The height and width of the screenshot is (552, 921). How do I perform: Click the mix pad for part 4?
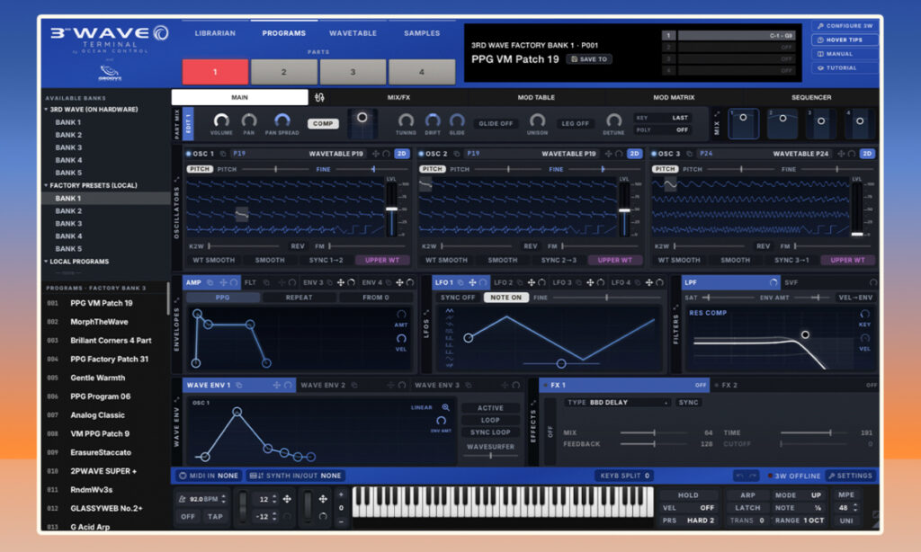click(x=860, y=123)
